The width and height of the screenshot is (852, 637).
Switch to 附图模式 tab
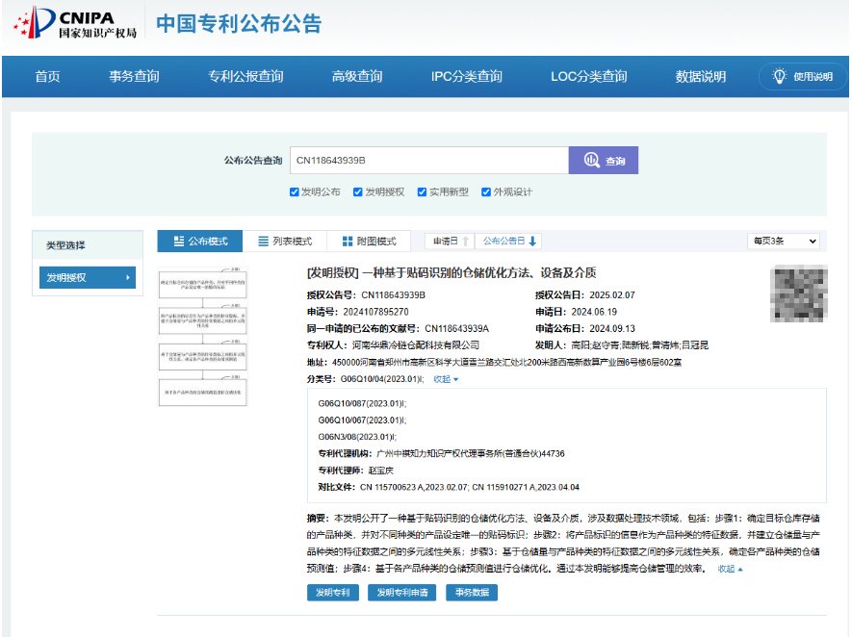pos(369,242)
